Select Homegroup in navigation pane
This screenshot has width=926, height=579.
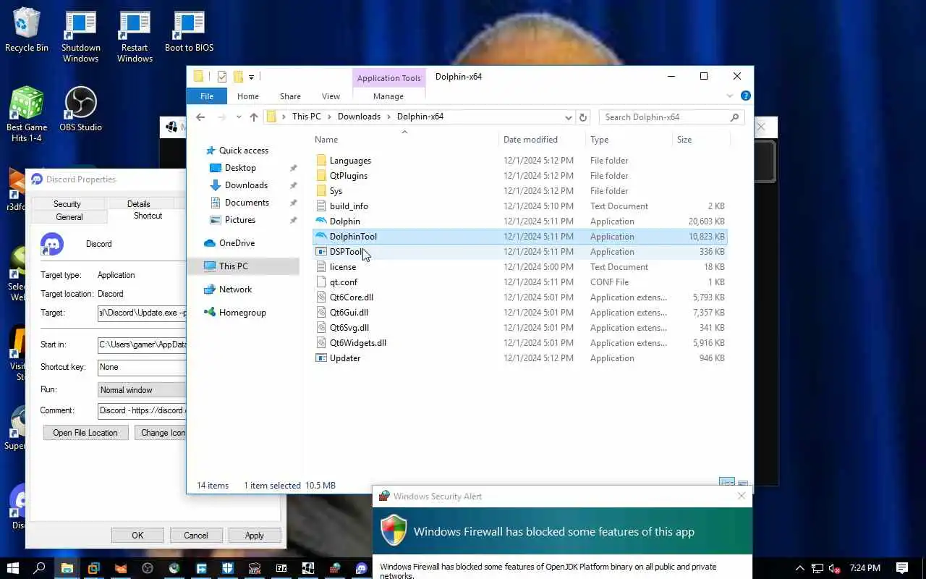pos(242,313)
